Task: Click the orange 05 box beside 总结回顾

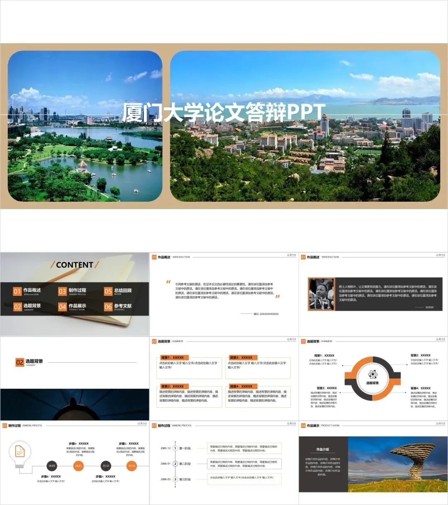Action: pos(108,291)
